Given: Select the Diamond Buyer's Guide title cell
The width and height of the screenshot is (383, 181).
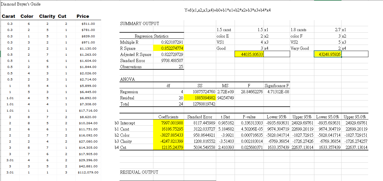Looking at the screenshot, I should point(21,4).
